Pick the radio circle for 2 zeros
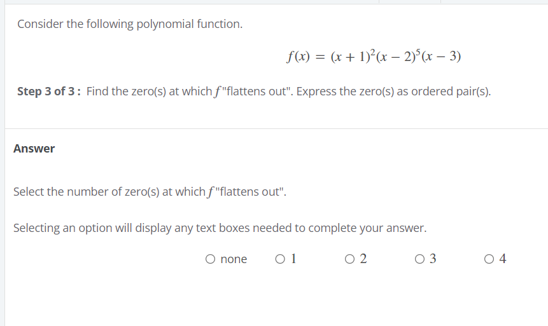This screenshot has height=326, width=548. (x=349, y=259)
